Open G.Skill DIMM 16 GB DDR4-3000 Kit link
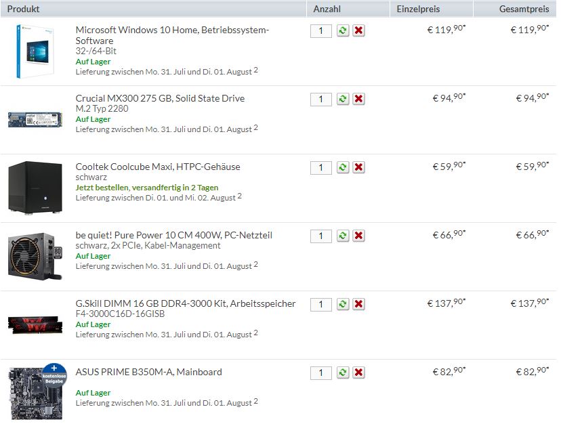561x426 pixels. (x=186, y=303)
